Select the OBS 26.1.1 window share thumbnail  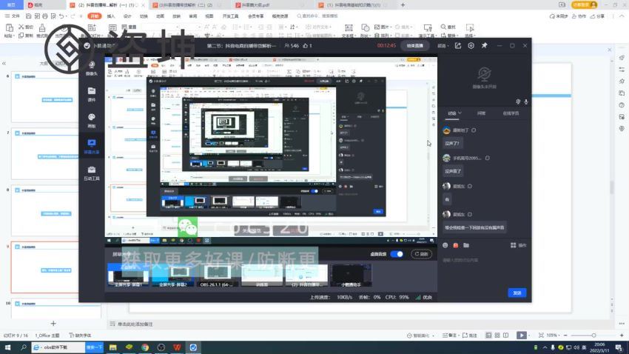click(217, 275)
